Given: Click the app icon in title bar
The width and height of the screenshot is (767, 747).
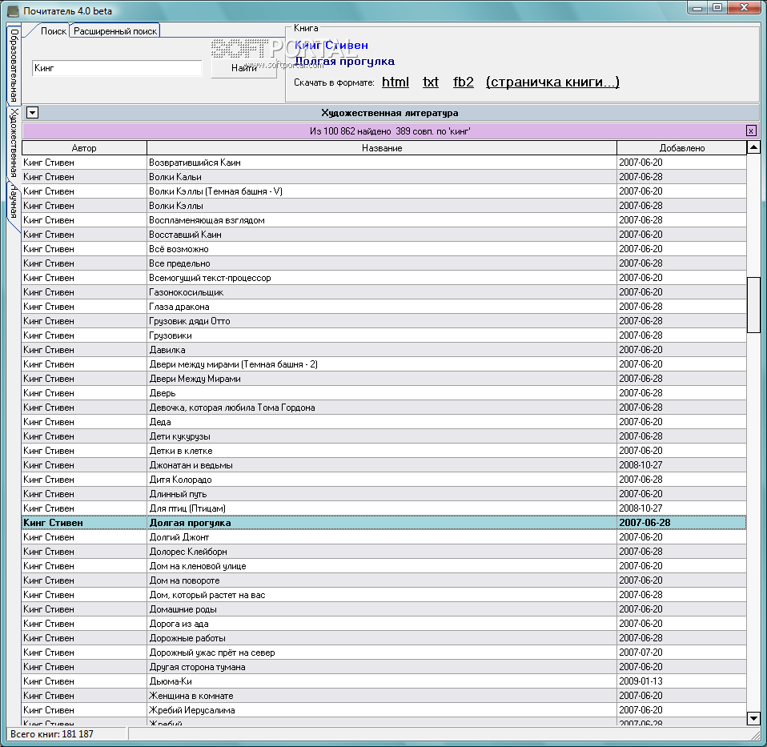Looking at the screenshot, I should tap(13, 10).
